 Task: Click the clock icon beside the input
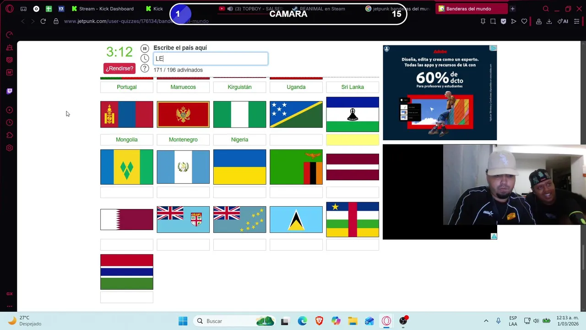pyautogui.click(x=145, y=59)
